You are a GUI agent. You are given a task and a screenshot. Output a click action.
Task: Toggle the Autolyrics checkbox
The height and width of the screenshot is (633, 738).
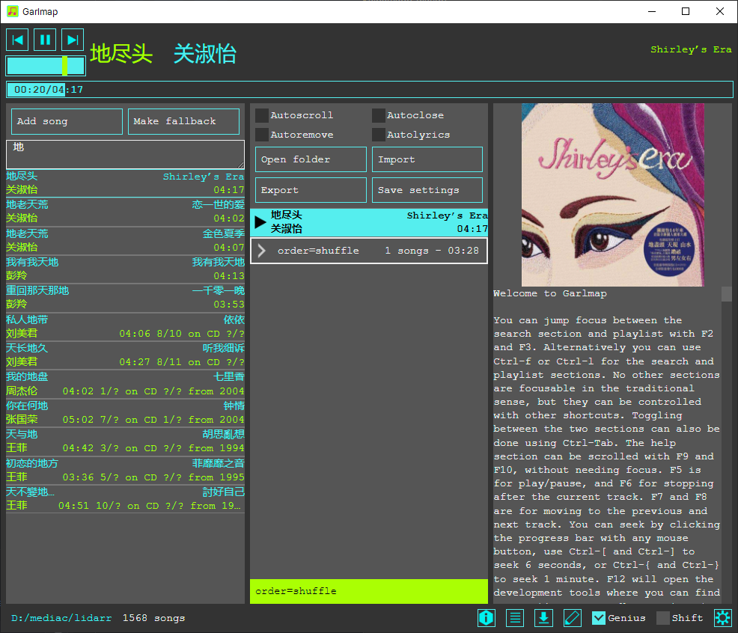pyautogui.click(x=379, y=135)
